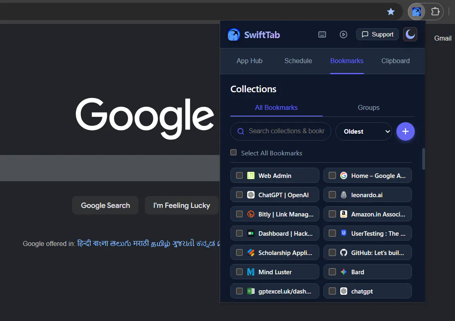Click the Amazon.in favicon icon
This screenshot has height=321, width=455.
(344, 214)
